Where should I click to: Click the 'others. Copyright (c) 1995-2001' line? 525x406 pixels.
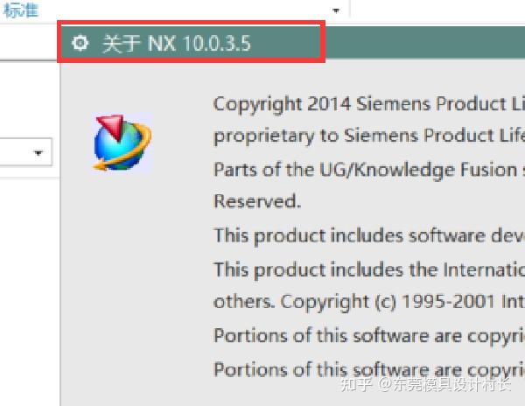tap(367, 301)
